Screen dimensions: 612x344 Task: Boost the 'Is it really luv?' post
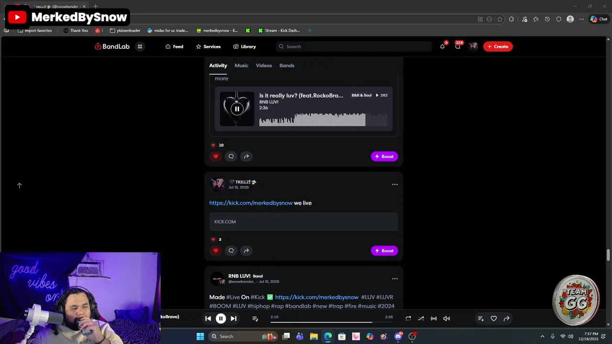coord(384,156)
